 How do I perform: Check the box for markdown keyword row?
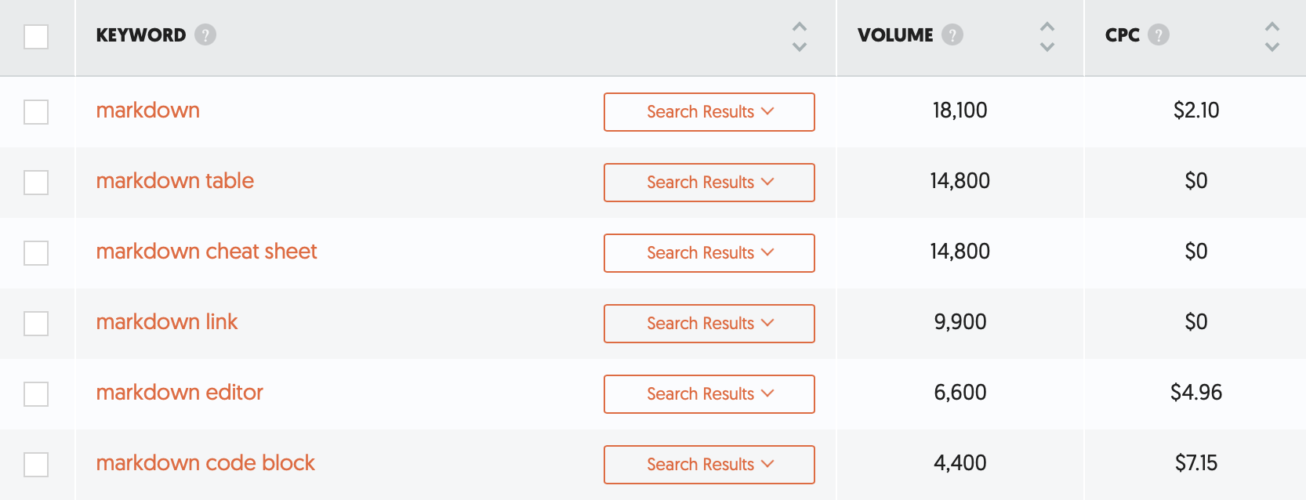click(x=36, y=112)
